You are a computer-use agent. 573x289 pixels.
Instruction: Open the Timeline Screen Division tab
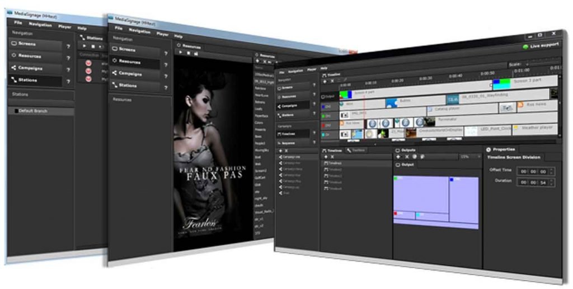point(515,157)
